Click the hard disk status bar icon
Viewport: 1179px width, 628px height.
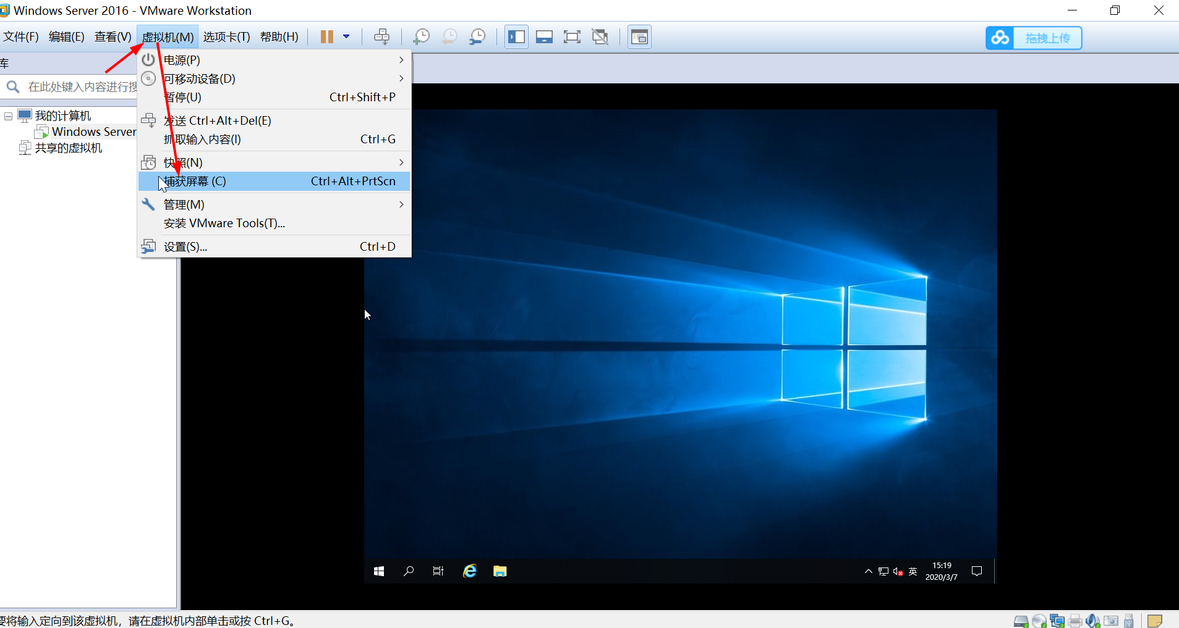[1021, 621]
